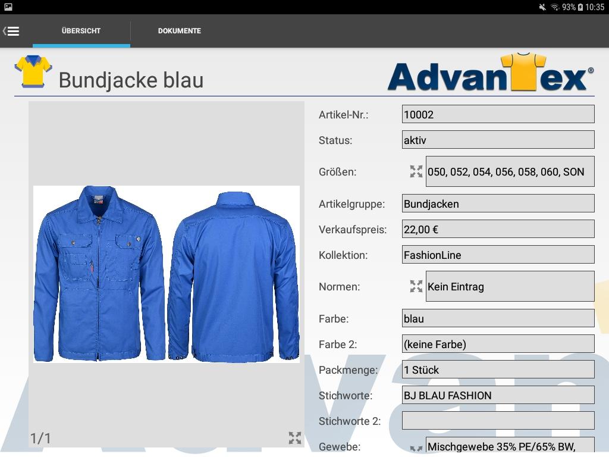Click the Größen values field
Image resolution: width=609 pixels, height=457 pixels.
point(510,171)
